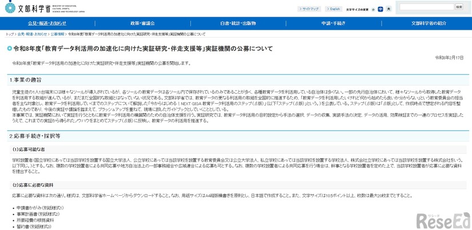472x230 pixels.
Task: Set font size to large (大)
Action: tap(389, 9)
